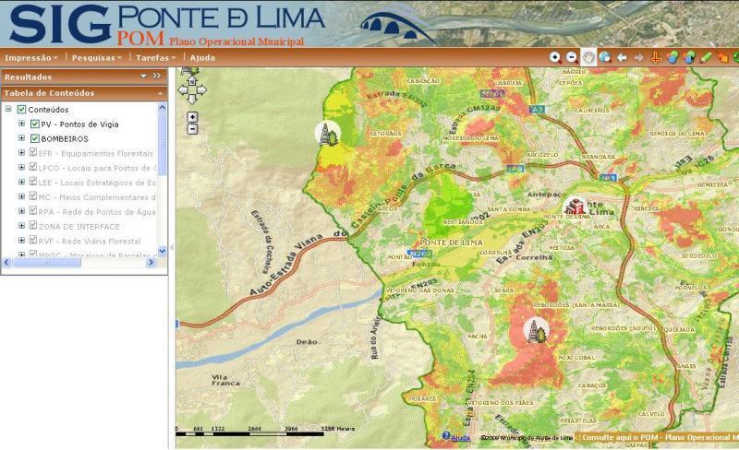The image size is (739, 450).
Task: Uncheck the PV - Pontos de Vigia layer
Action: point(35,124)
